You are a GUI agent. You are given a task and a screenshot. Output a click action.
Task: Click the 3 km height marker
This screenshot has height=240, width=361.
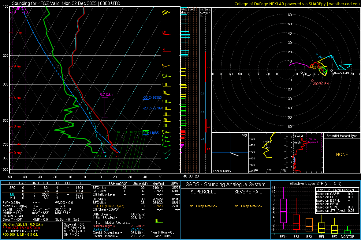click(17, 127)
